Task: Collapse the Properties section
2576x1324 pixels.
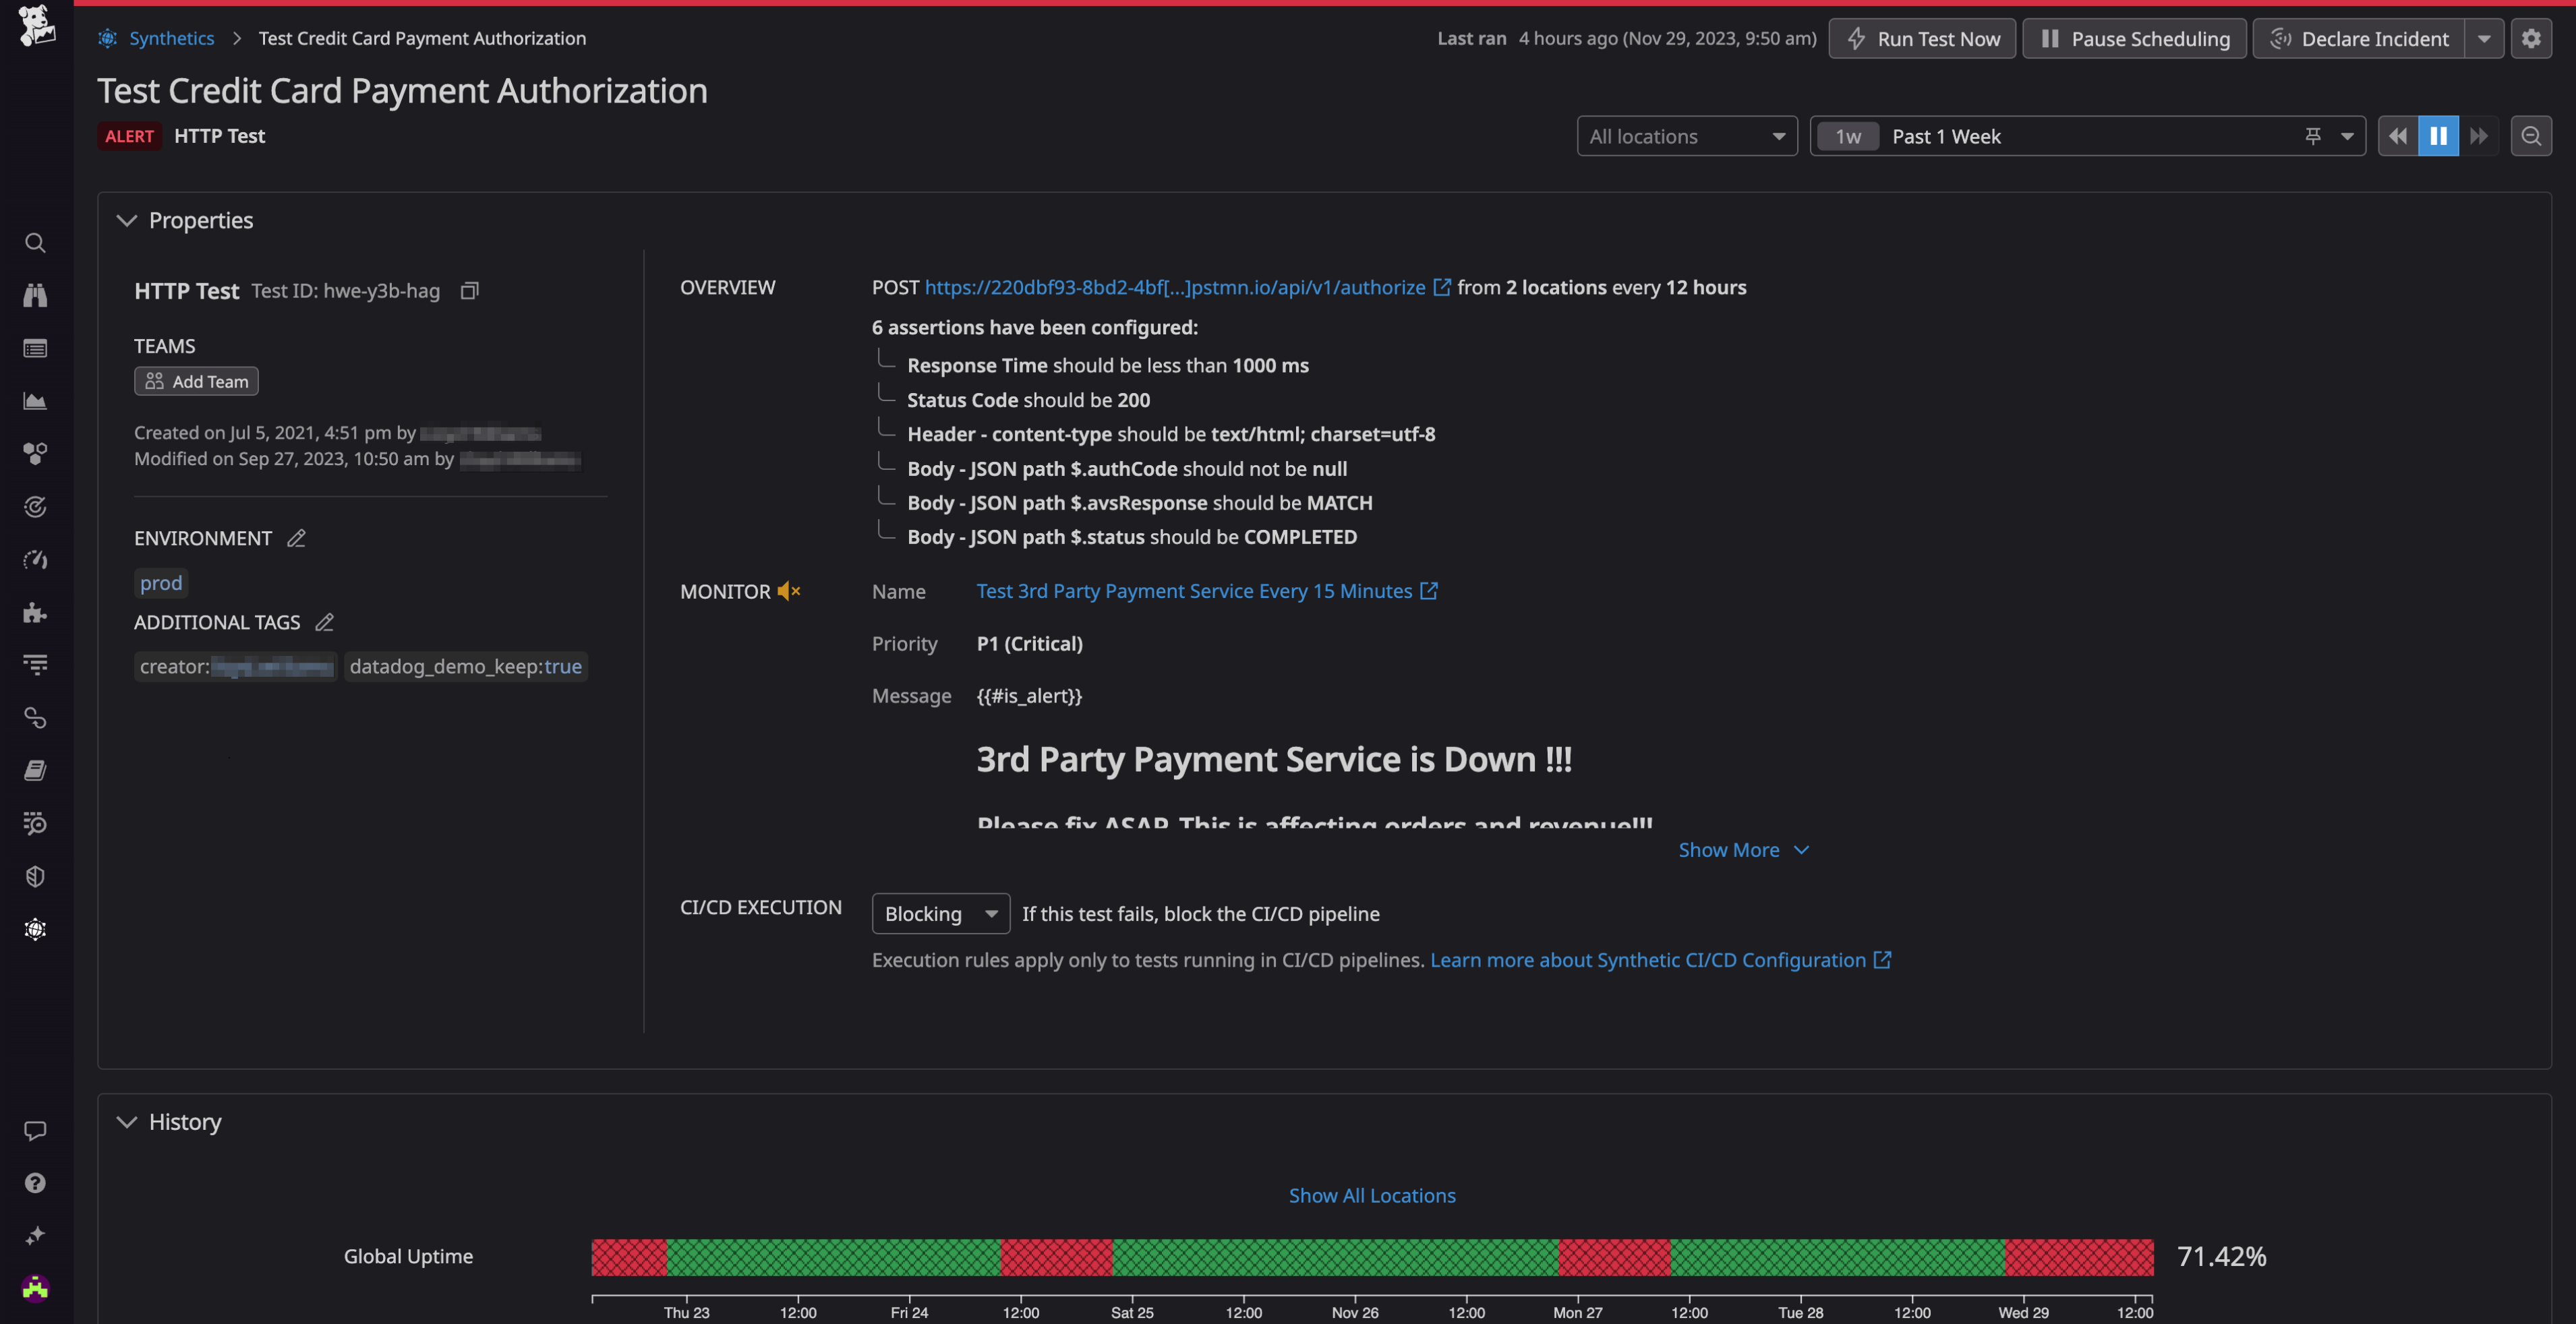Action: pyautogui.click(x=126, y=220)
